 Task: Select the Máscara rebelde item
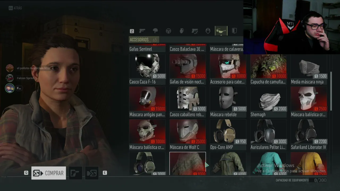pos(228,102)
